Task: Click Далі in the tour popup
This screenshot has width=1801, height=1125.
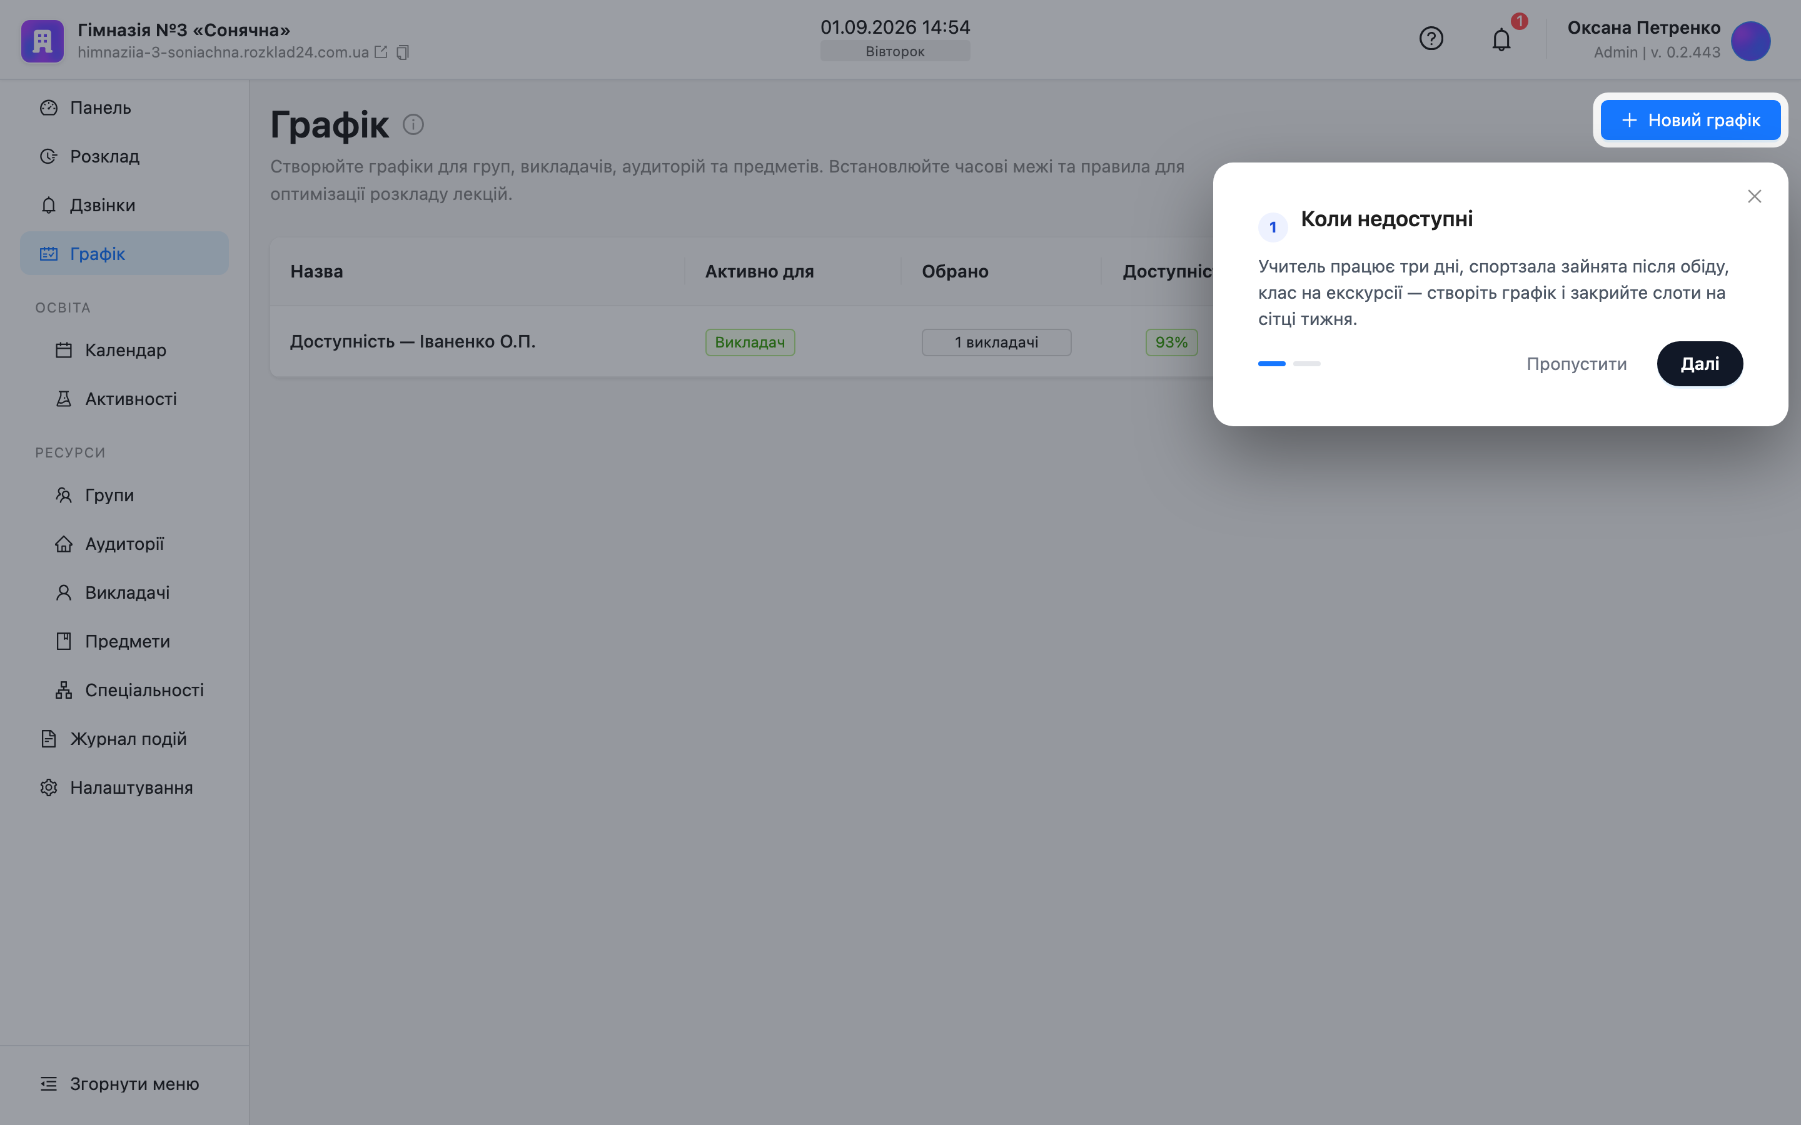Action: [1700, 364]
